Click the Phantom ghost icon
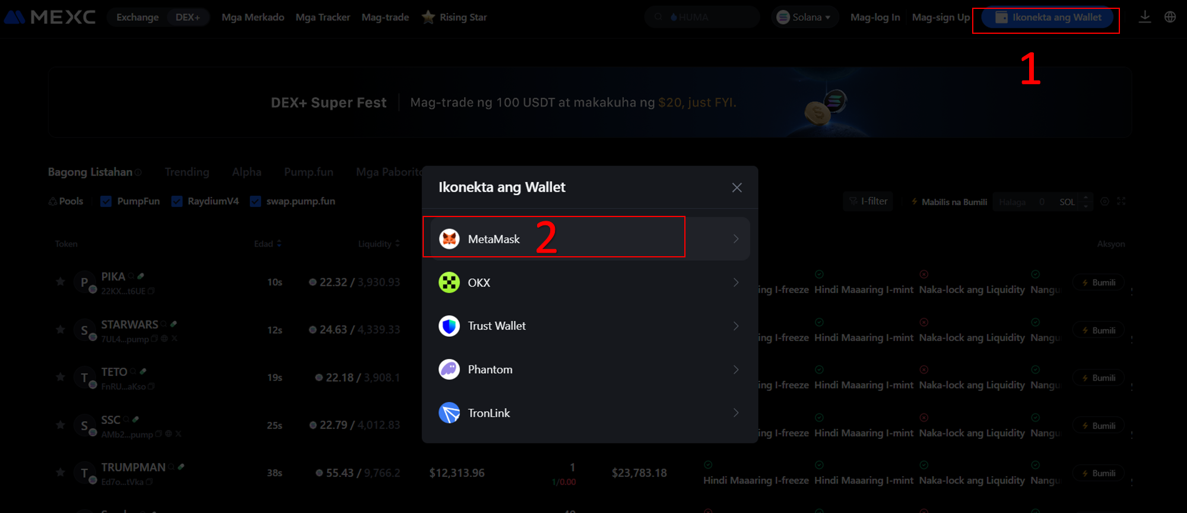1187x513 pixels. click(x=449, y=369)
